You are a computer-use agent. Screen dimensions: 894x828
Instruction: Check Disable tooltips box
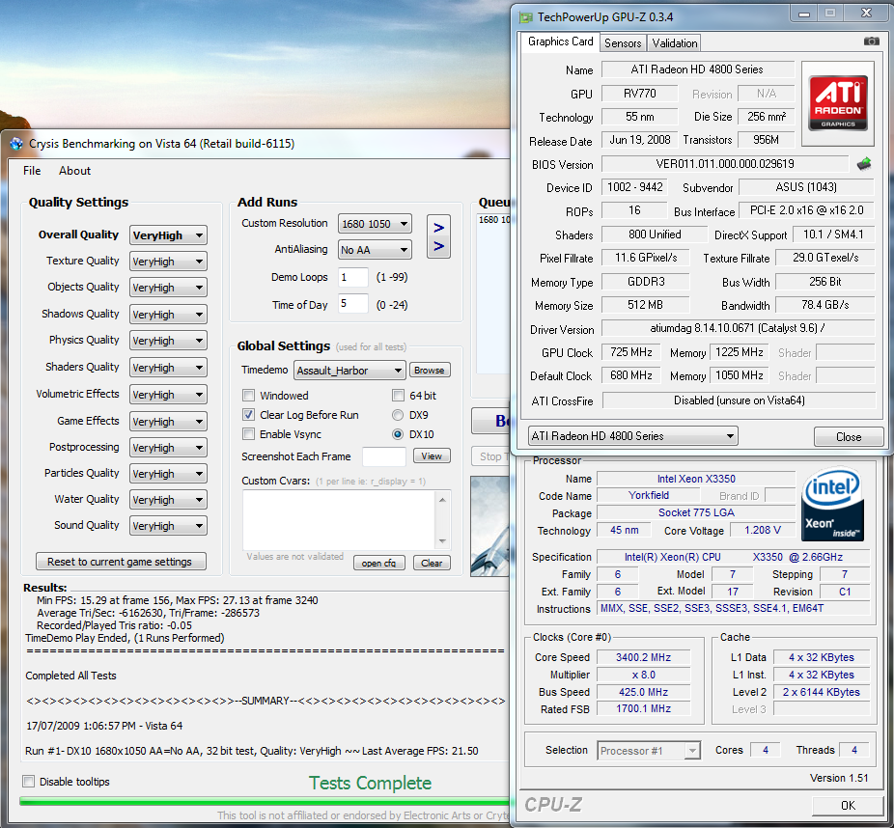[x=29, y=782]
